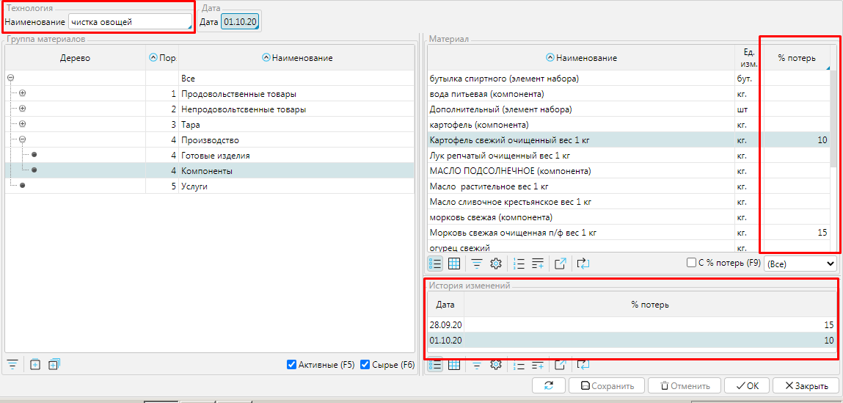
Task: Click the refresh icon button near Сохранить
Action: (549, 385)
